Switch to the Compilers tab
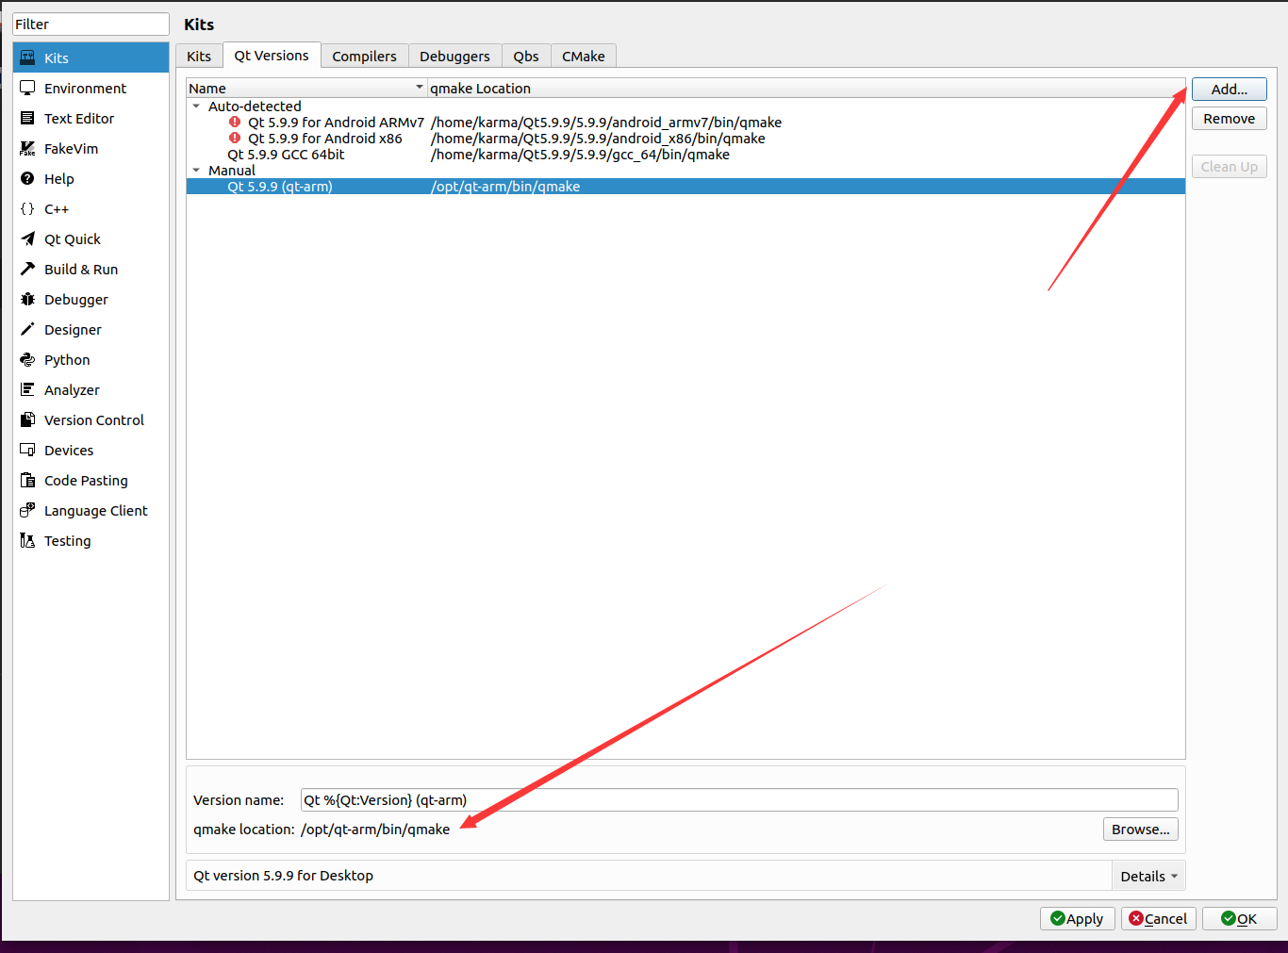Image resolution: width=1288 pixels, height=953 pixels. pos(365,56)
